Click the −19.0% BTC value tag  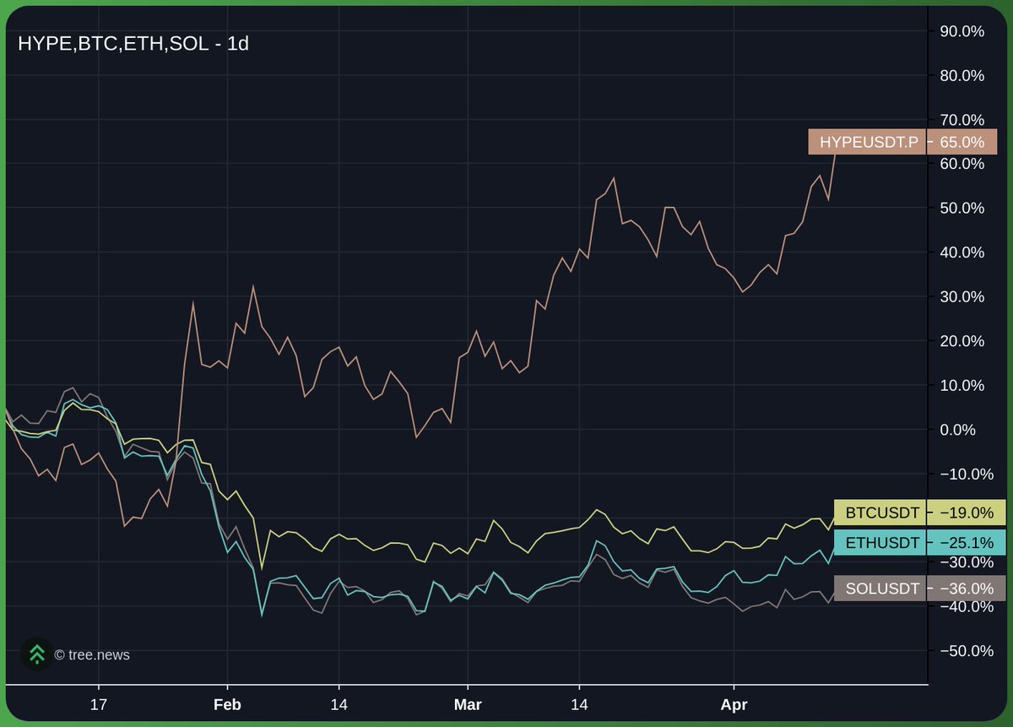click(x=967, y=513)
